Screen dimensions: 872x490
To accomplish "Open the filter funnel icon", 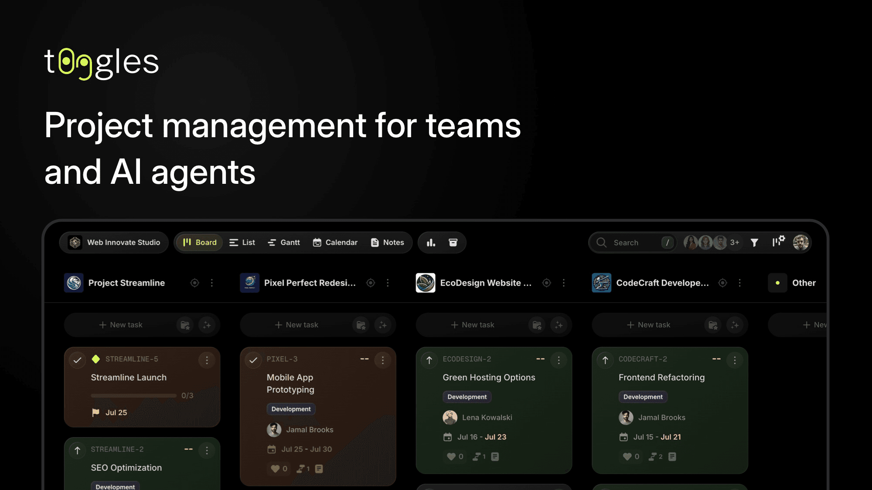I will click(754, 243).
